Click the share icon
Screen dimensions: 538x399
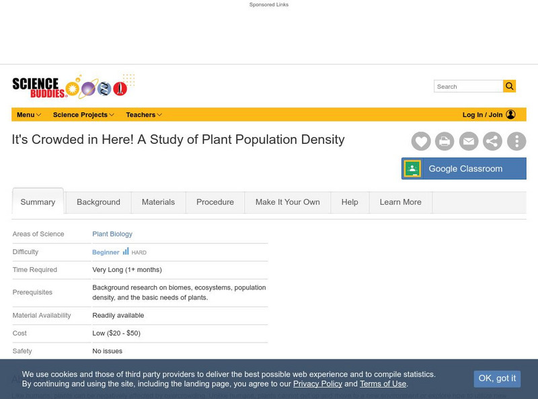click(x=492, y=141)
